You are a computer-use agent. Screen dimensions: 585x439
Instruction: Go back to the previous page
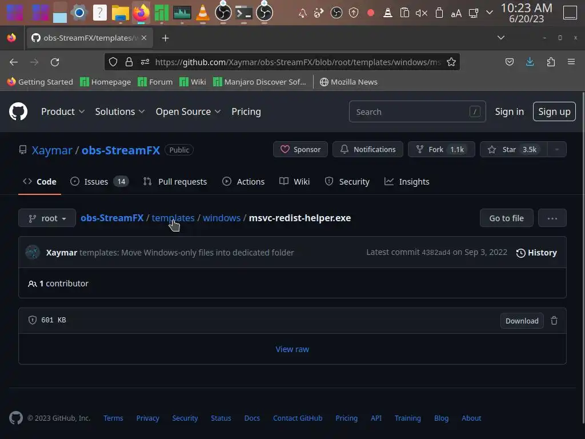coord(14,62)
